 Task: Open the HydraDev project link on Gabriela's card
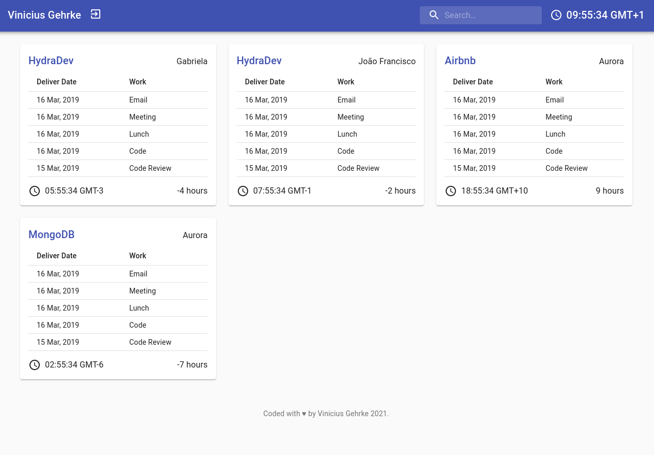click(51, 61)
